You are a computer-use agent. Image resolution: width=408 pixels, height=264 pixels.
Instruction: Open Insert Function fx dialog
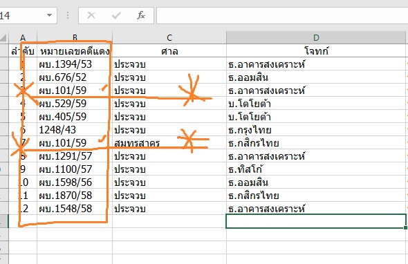coord(141,15)
